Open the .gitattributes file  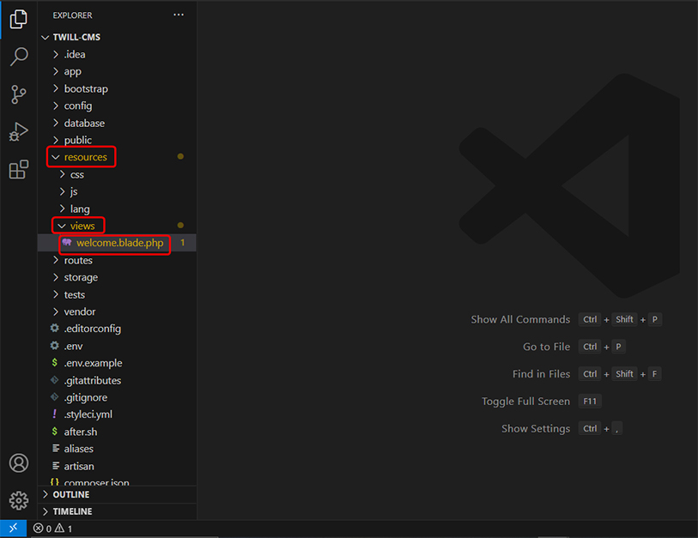click(x=92, y=380)
